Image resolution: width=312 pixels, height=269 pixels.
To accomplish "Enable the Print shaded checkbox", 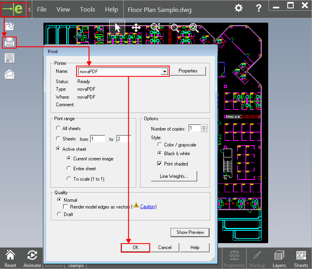I will point(160,164).
